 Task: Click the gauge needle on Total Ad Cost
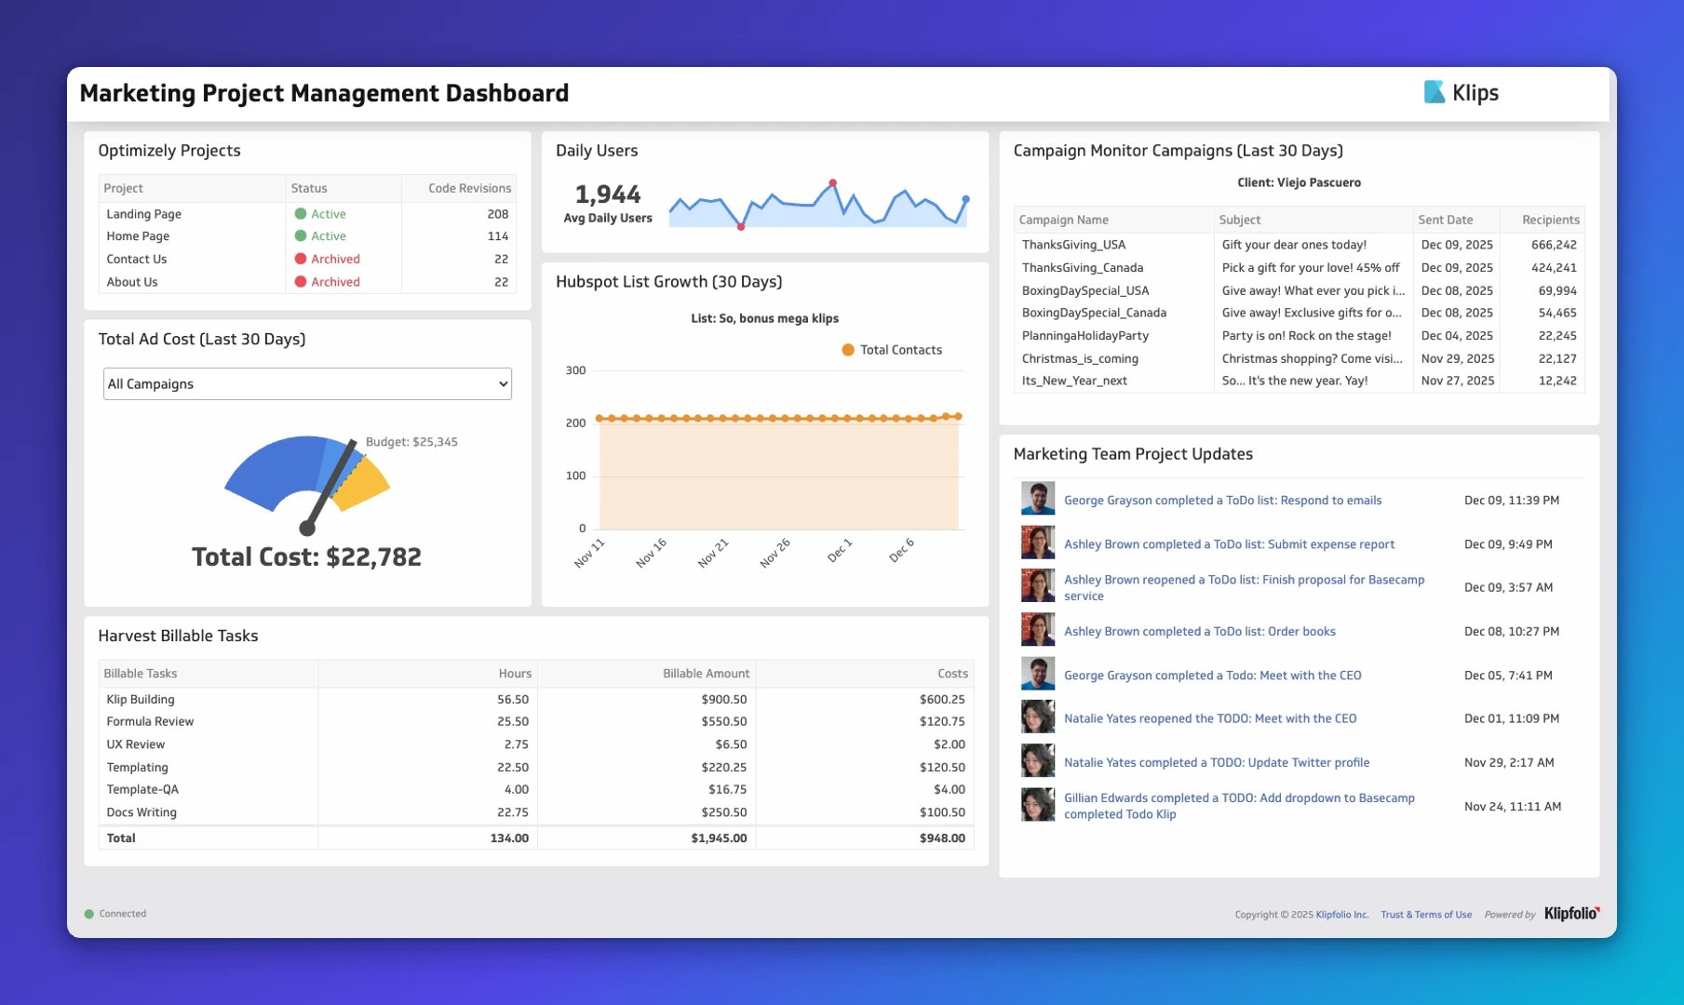[x=330, y=486]
